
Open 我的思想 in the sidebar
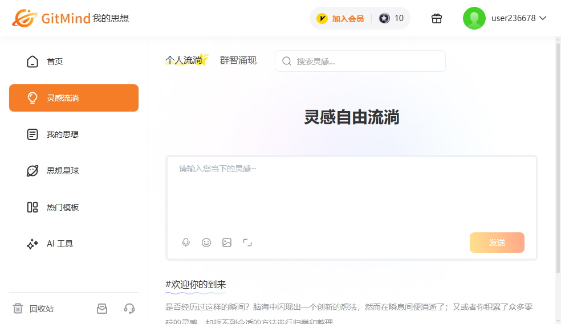(74, 134)
